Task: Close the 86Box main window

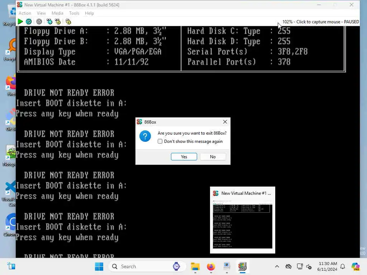Action: click(351, 5)
